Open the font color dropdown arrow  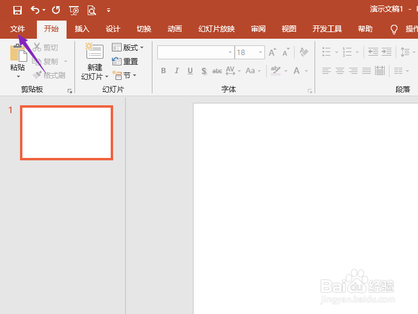306,71
